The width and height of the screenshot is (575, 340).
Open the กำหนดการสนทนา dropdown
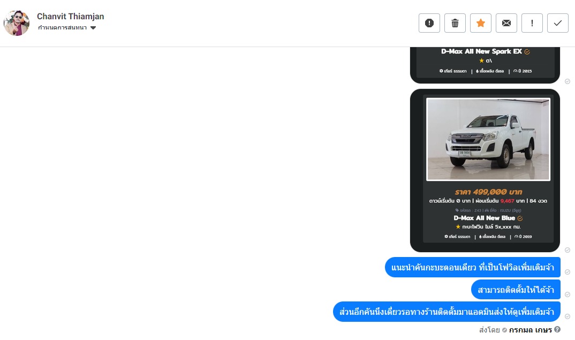67,27
